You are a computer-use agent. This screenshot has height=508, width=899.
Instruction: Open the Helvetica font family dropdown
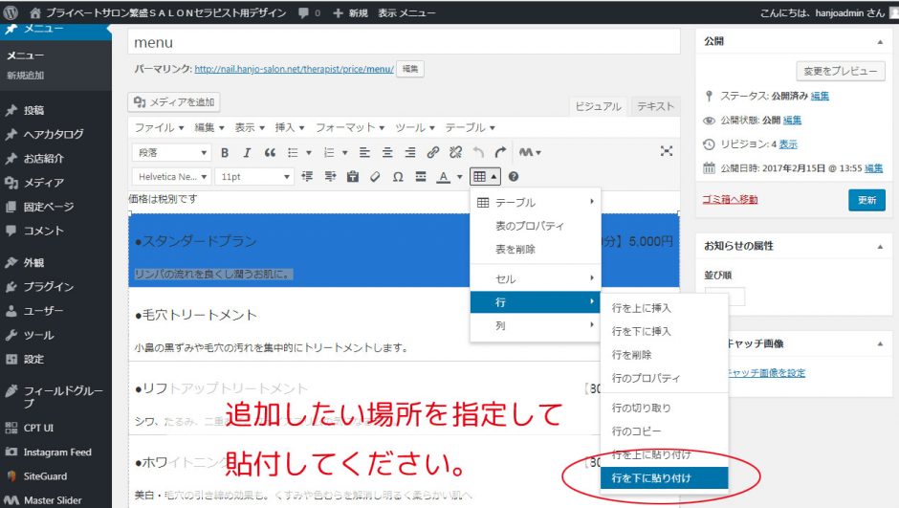tap(172, 177)
